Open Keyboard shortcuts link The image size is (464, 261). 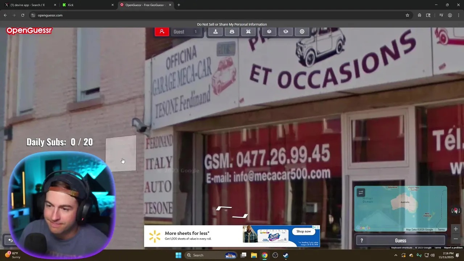402,248
